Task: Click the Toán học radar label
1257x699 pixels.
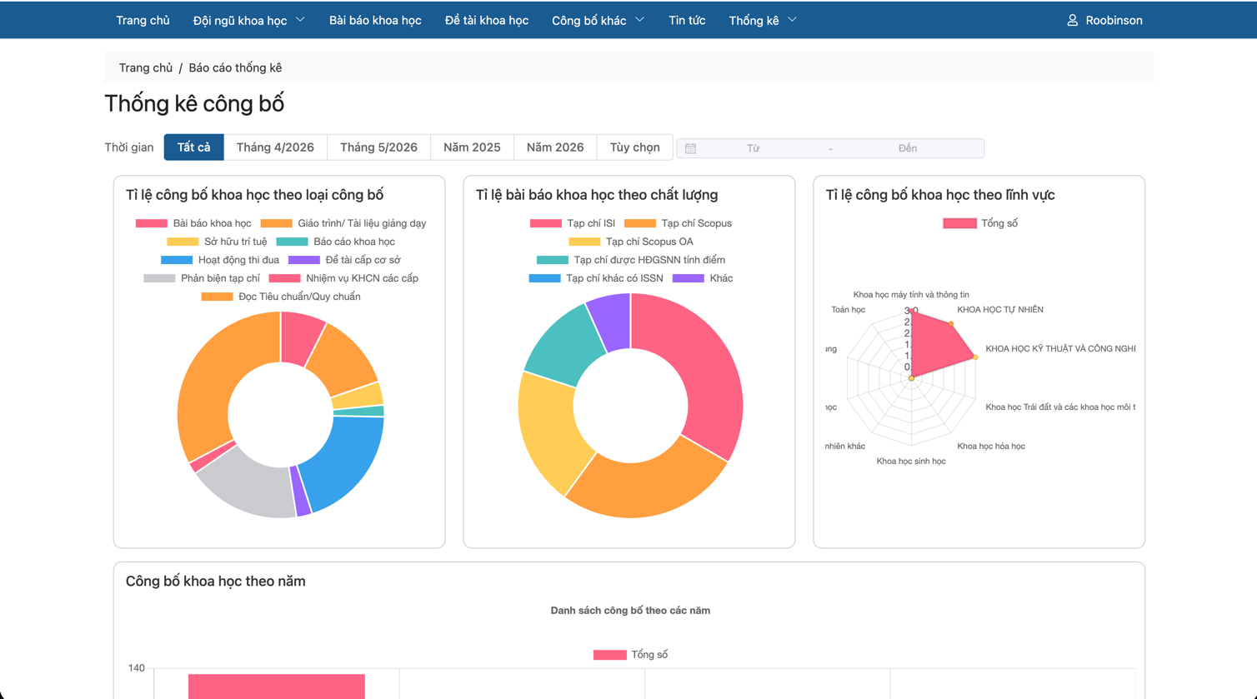Action: (x=849, y=310)
